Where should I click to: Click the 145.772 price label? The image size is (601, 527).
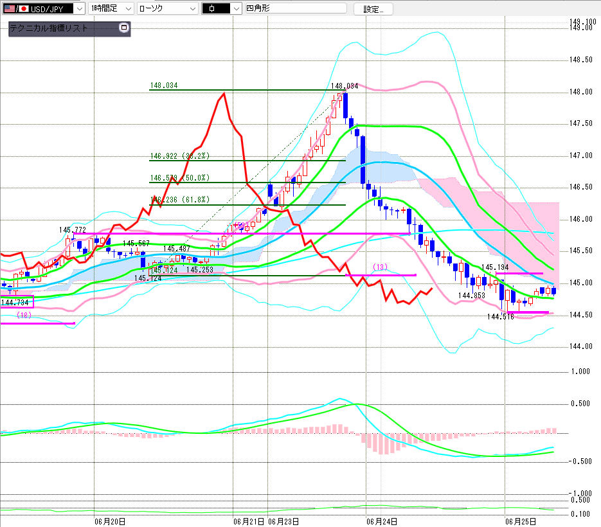(x=73, y=230)
